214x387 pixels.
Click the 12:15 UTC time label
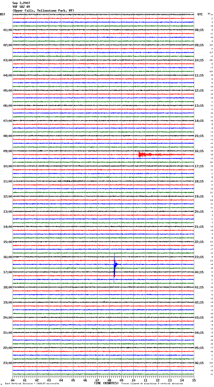pos(199,91)
